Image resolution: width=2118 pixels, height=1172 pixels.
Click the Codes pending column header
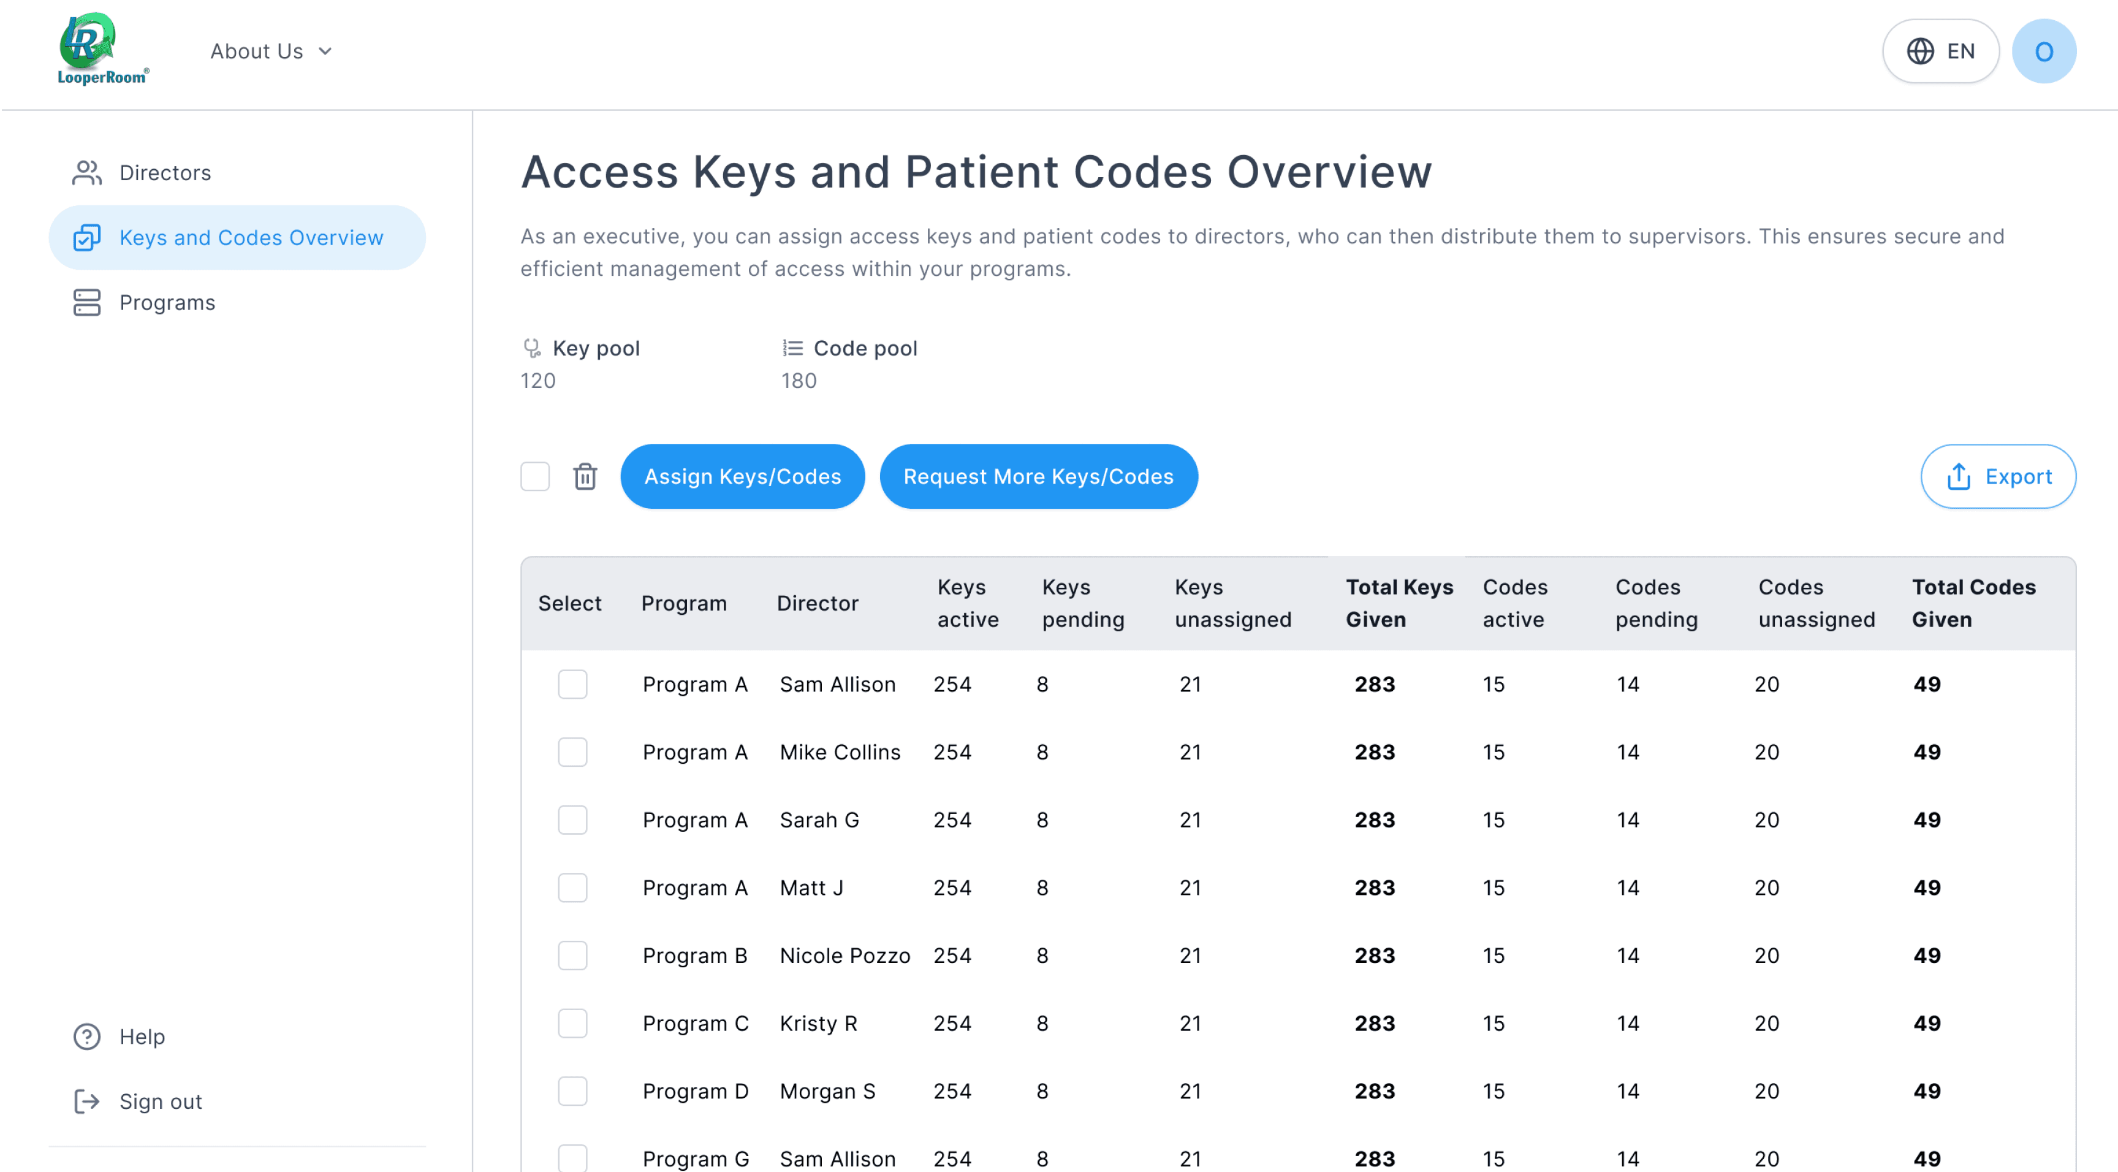tap(1656, 603)
